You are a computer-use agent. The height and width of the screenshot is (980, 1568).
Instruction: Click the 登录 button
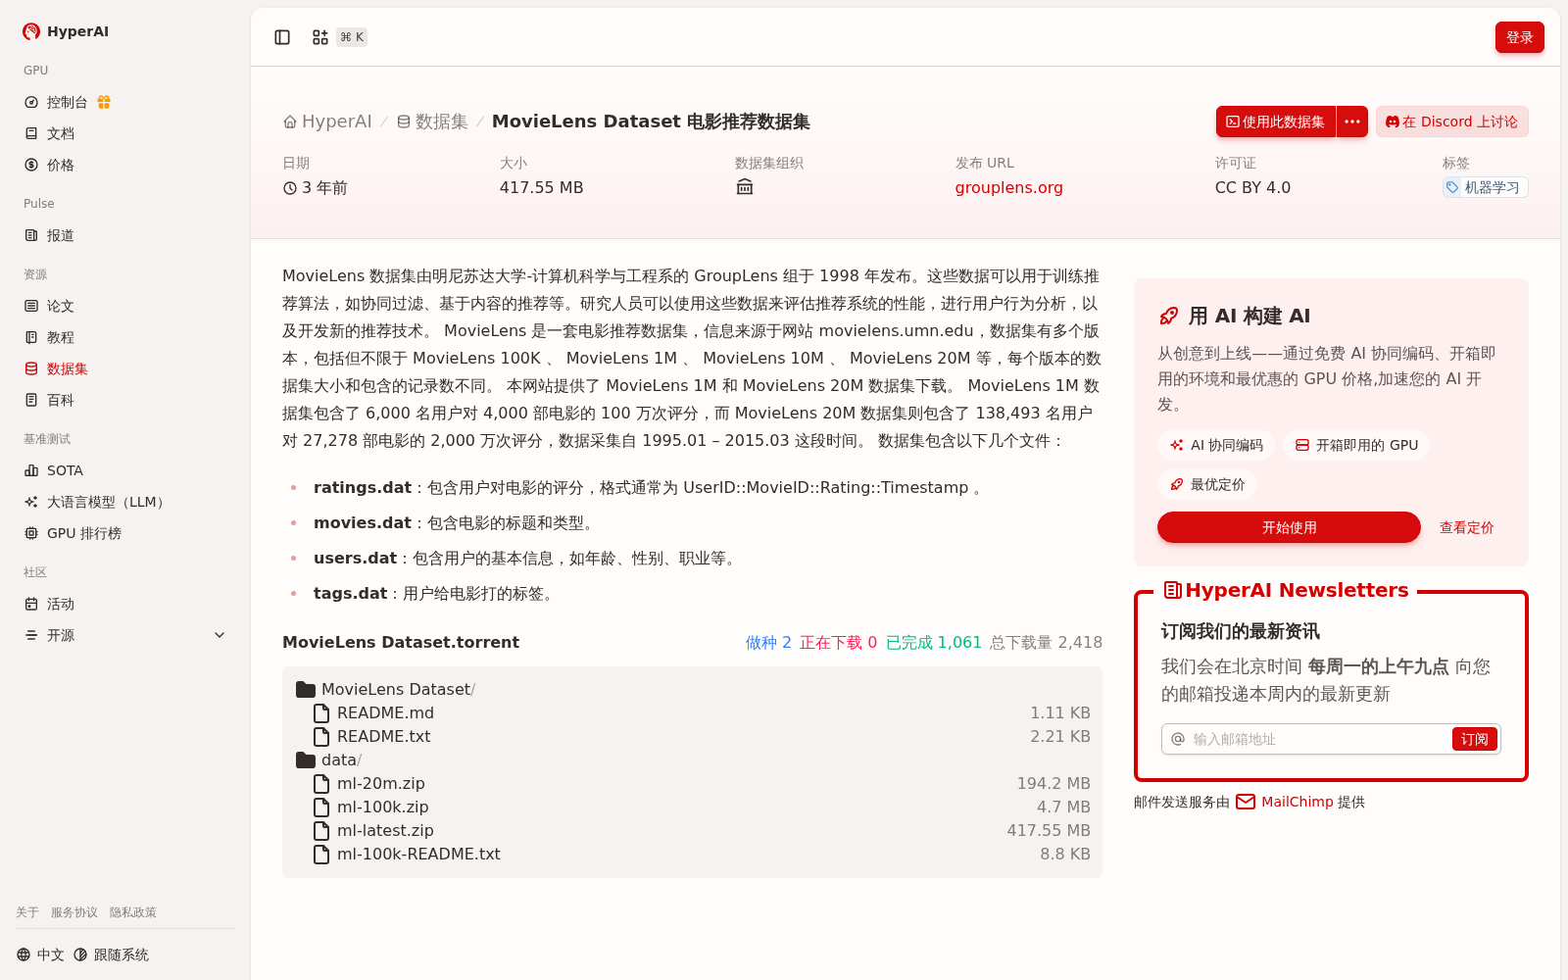coord(1520,37)
